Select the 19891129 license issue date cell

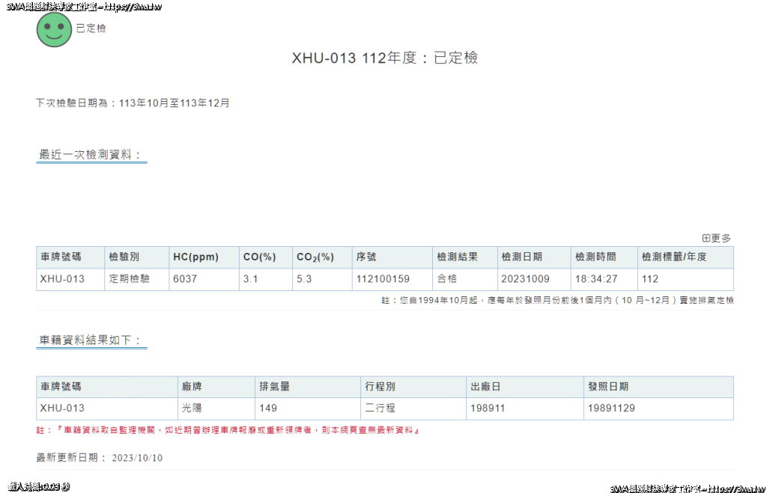[x=612, y=408]
